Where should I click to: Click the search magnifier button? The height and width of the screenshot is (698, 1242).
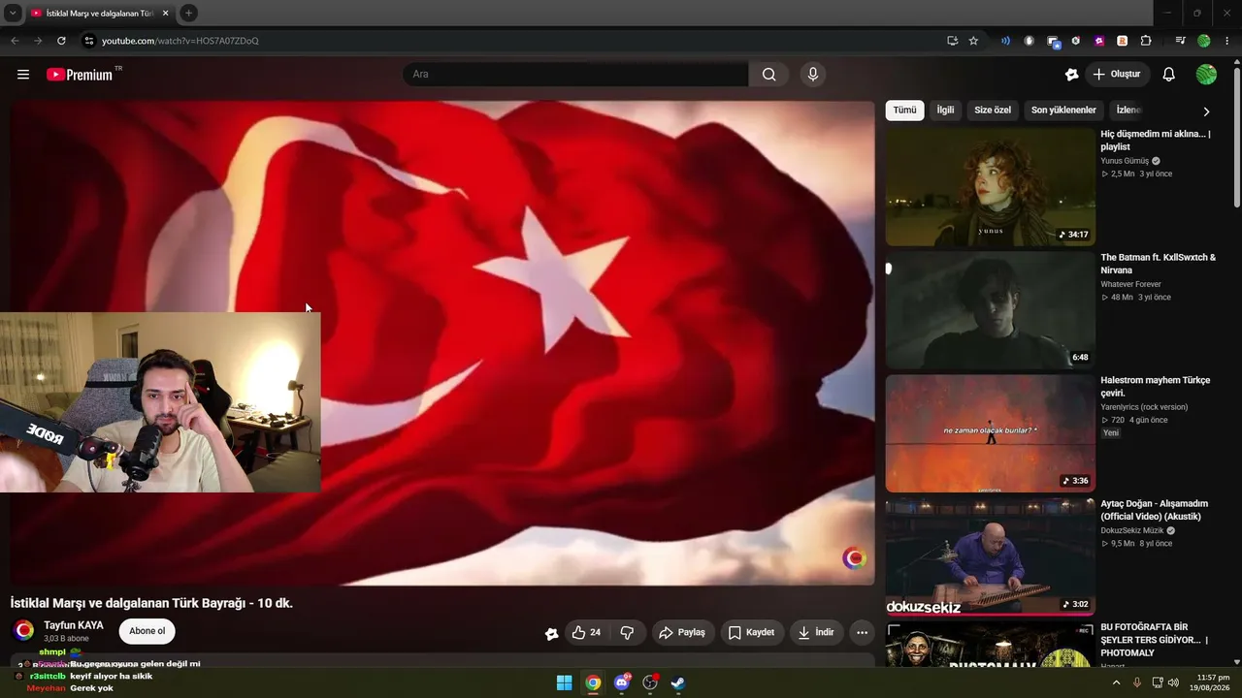tap(769, 75)
